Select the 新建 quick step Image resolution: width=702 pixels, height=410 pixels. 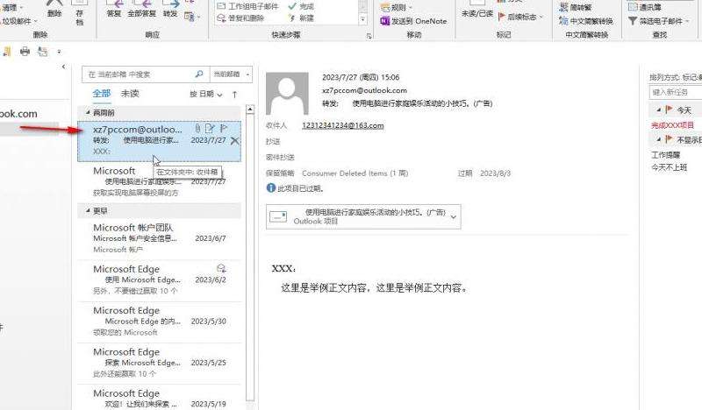pyautogui.click(x=301, y=18)
